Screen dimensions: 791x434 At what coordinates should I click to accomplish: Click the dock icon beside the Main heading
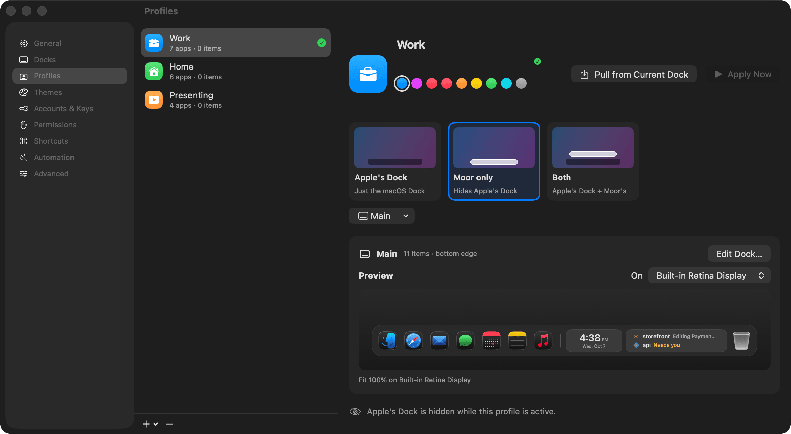(x=365, y=254)
